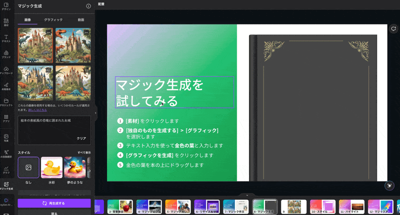Open the アプリ (Apps) sidebar panel
The image size is (400, 215).
(6, 118)
